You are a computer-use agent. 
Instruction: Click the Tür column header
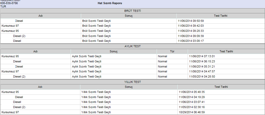point(172,51)
